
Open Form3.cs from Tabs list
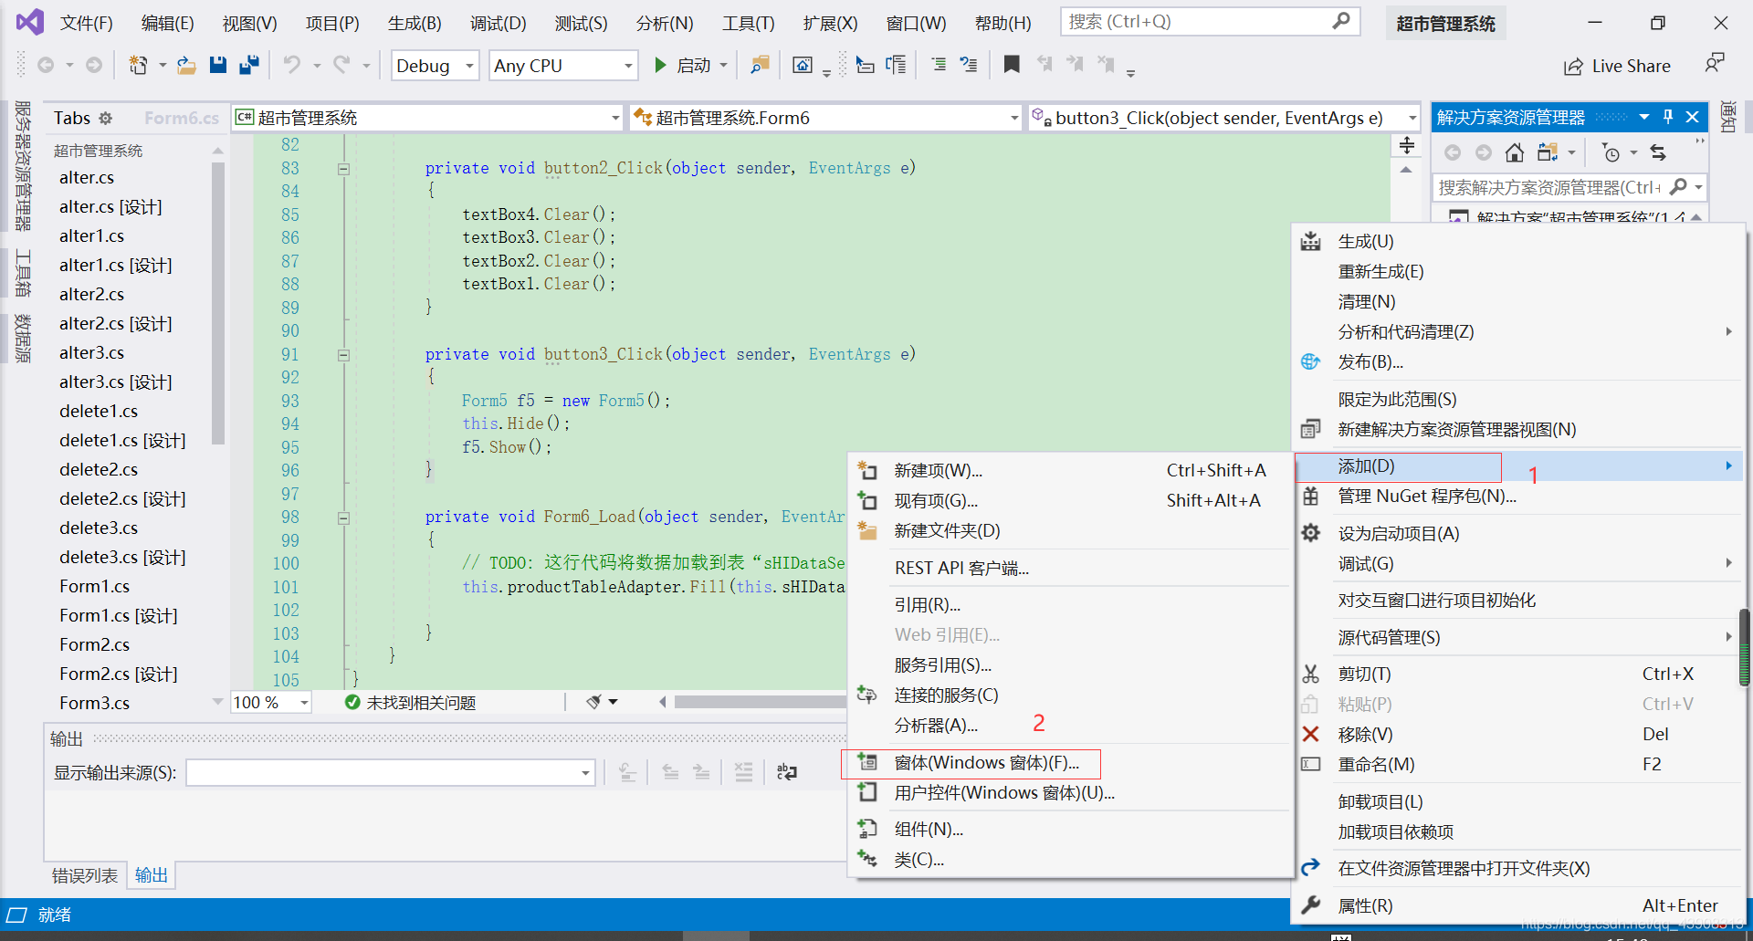95,704
